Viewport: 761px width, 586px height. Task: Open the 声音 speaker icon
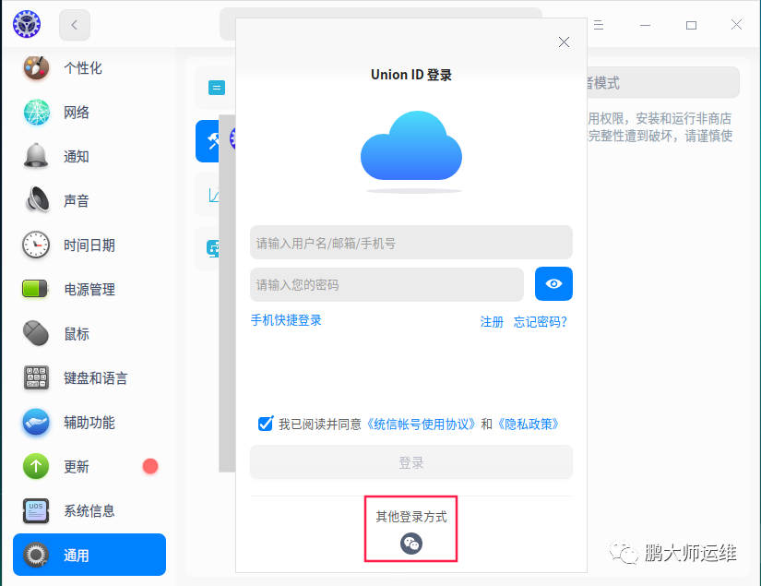36,200
